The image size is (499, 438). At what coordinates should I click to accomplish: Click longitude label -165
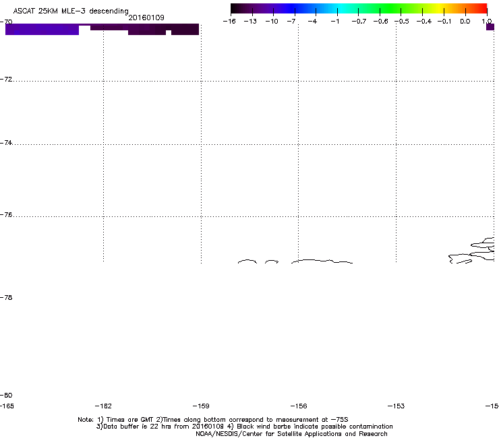pyautogui.click(x=7, y=406)
